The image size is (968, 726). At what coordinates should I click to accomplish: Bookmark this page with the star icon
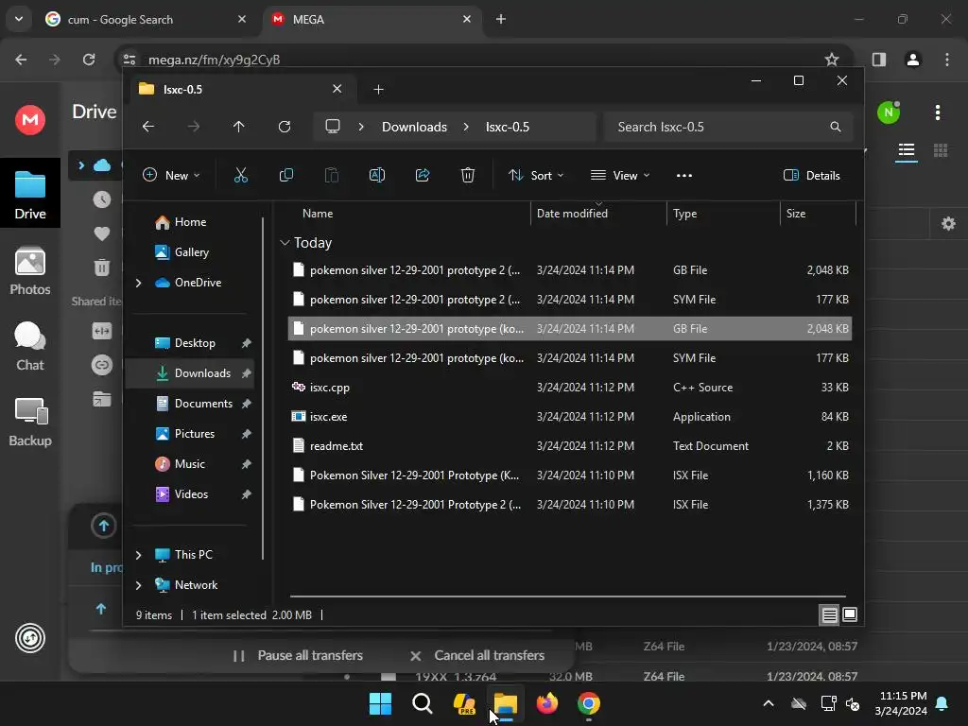832,60
